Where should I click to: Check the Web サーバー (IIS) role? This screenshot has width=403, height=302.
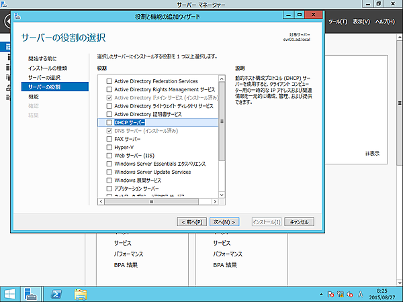pos(109,156)
